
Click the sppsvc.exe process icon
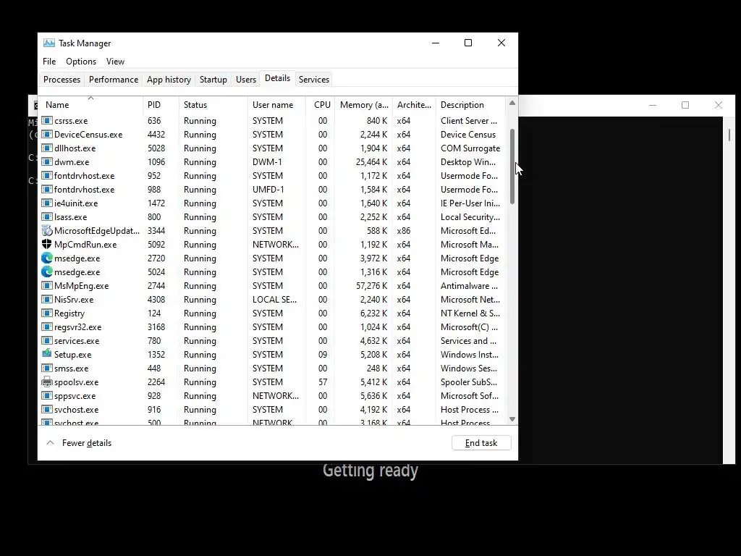47,395
